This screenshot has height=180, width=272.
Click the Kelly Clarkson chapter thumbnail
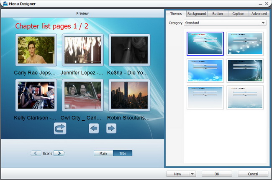click(x=36, y=95)
